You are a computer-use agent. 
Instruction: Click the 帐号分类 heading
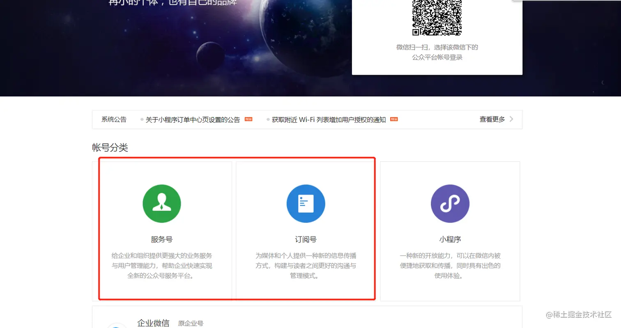(x=110, y=148)
